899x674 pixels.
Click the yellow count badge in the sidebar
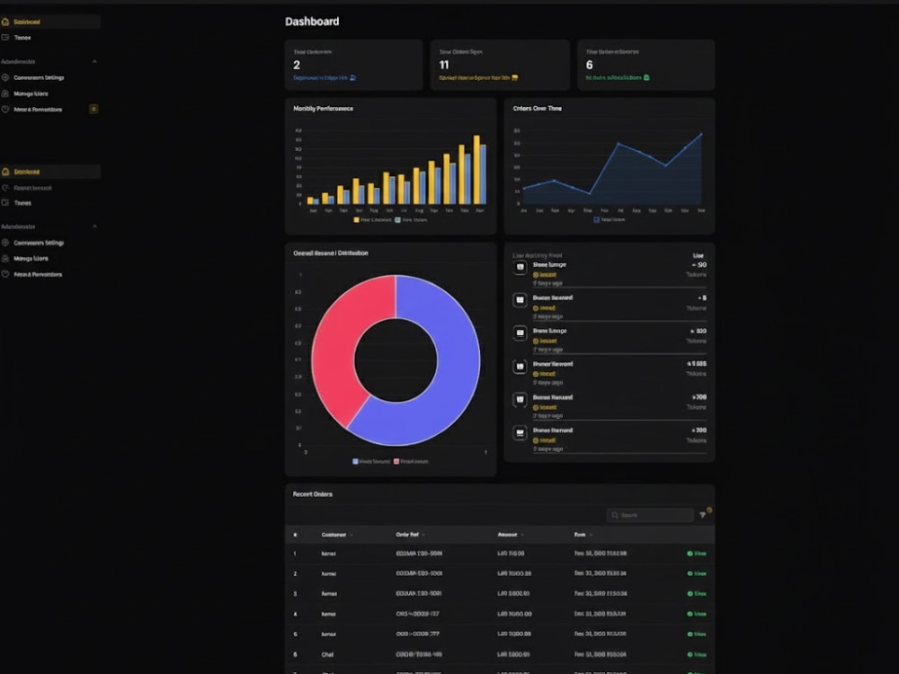click(x=93, y=109)
